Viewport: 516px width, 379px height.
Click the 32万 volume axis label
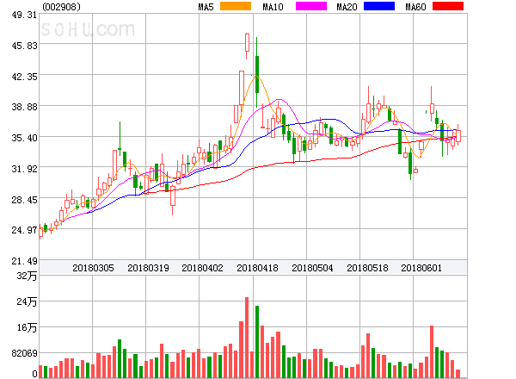pyautogui.click(x=27, y=276)
